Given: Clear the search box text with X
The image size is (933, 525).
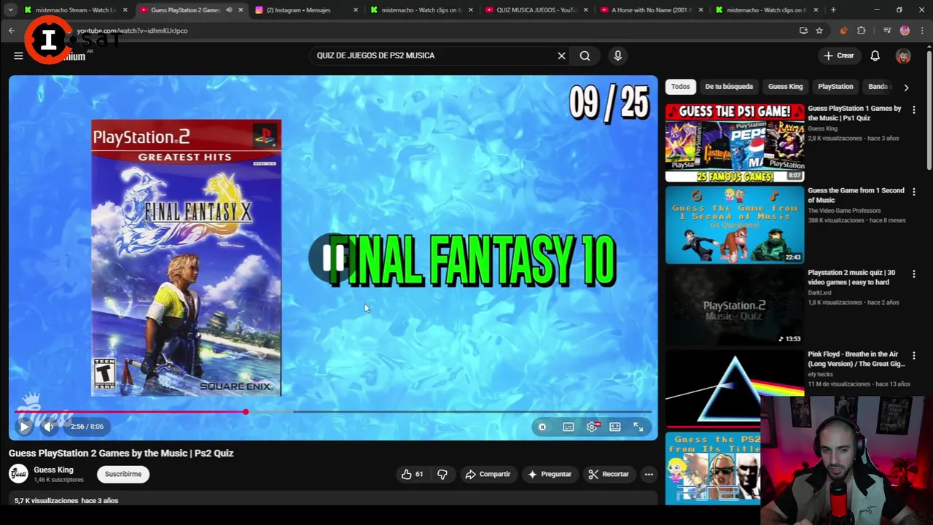Looking at the screenshot, I should (561, 55).
